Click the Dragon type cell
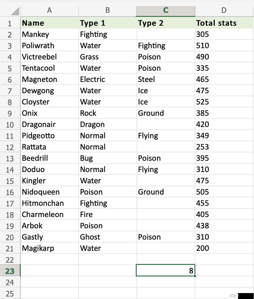Screen dimensions: 254x299 (x=108, y=124)
